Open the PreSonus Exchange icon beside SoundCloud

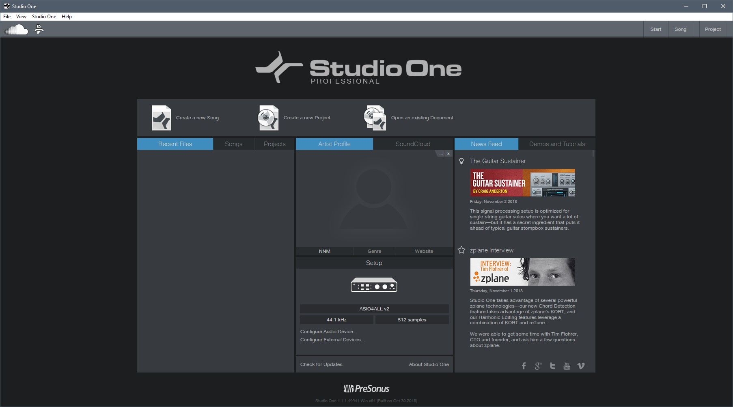pos(39,29)
